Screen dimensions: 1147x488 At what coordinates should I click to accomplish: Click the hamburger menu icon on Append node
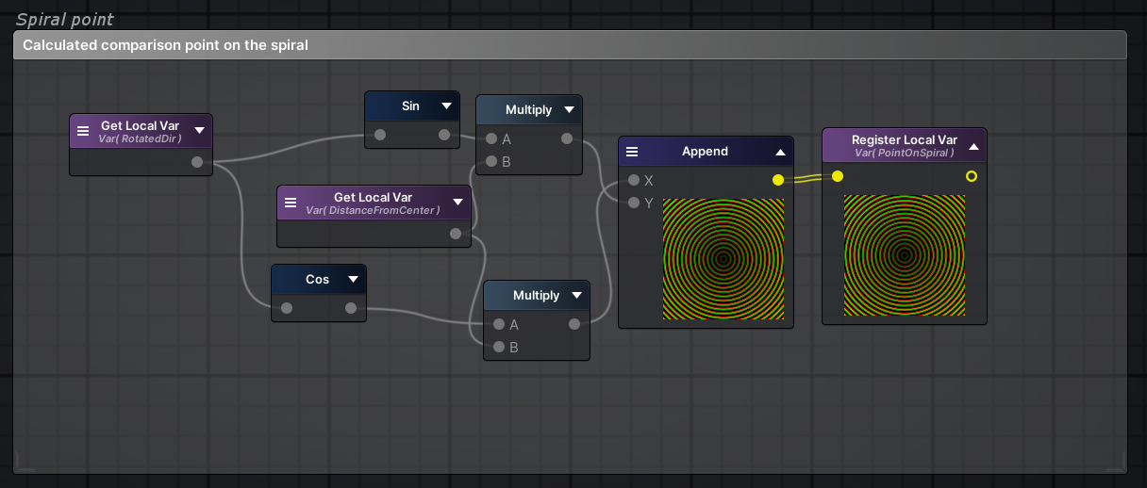point(632,152)
